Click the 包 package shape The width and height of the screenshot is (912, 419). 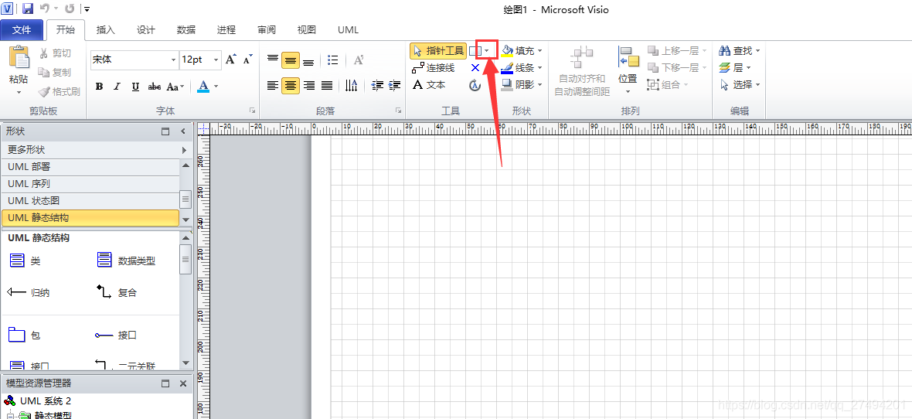18,335
